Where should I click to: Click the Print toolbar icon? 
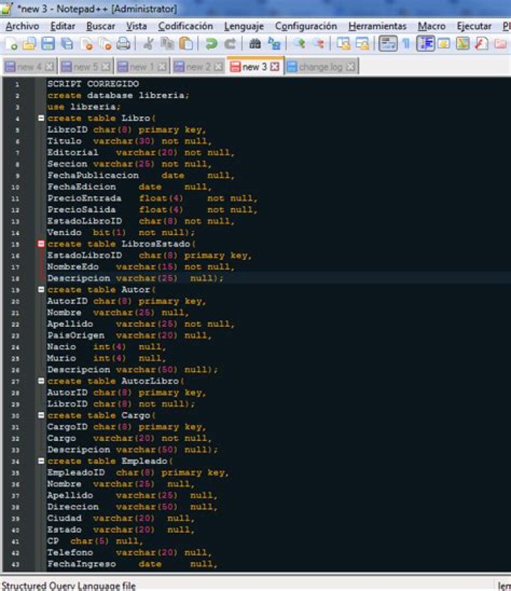pyautogui.click(x=123, y=44)
